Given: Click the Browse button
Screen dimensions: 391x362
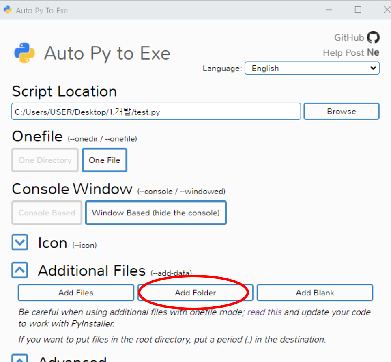Looking at the screenshot, I should pos(342,111).
